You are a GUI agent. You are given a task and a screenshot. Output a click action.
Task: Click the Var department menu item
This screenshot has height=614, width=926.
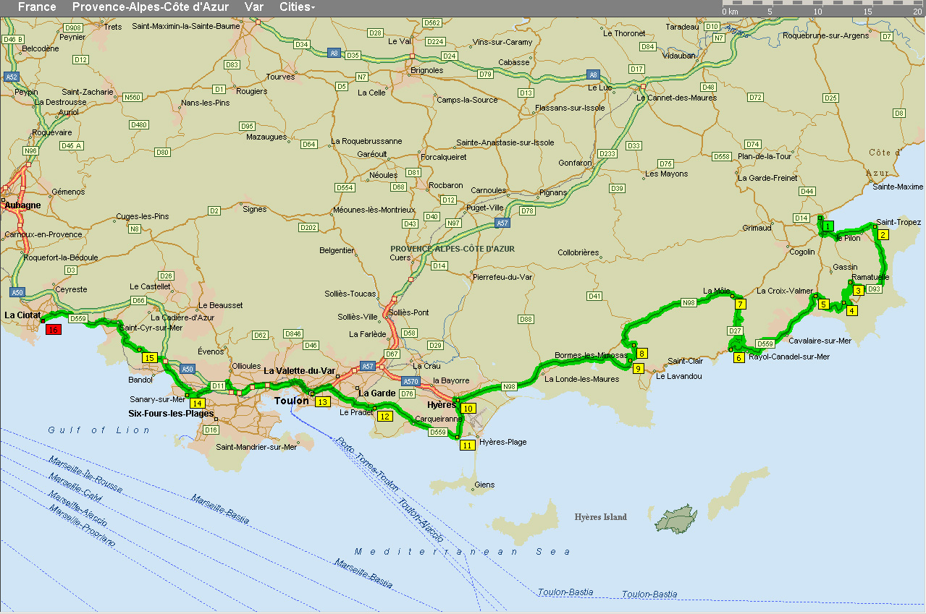[x=254, y=7]
